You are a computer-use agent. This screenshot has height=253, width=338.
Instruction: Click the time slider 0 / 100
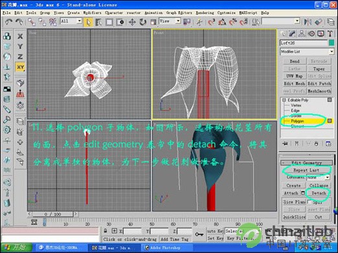pyautogui.click(x=52, y=214)
